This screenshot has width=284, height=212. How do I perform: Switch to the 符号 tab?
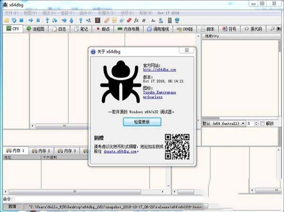coord(230,29)
